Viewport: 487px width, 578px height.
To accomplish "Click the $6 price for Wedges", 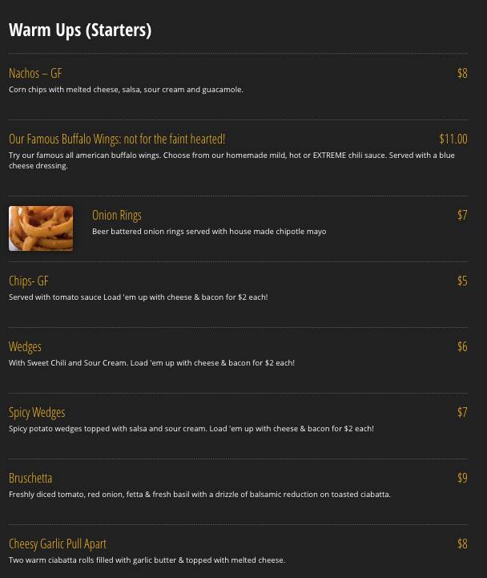I will pyautogui.click(x=462, y=346).
